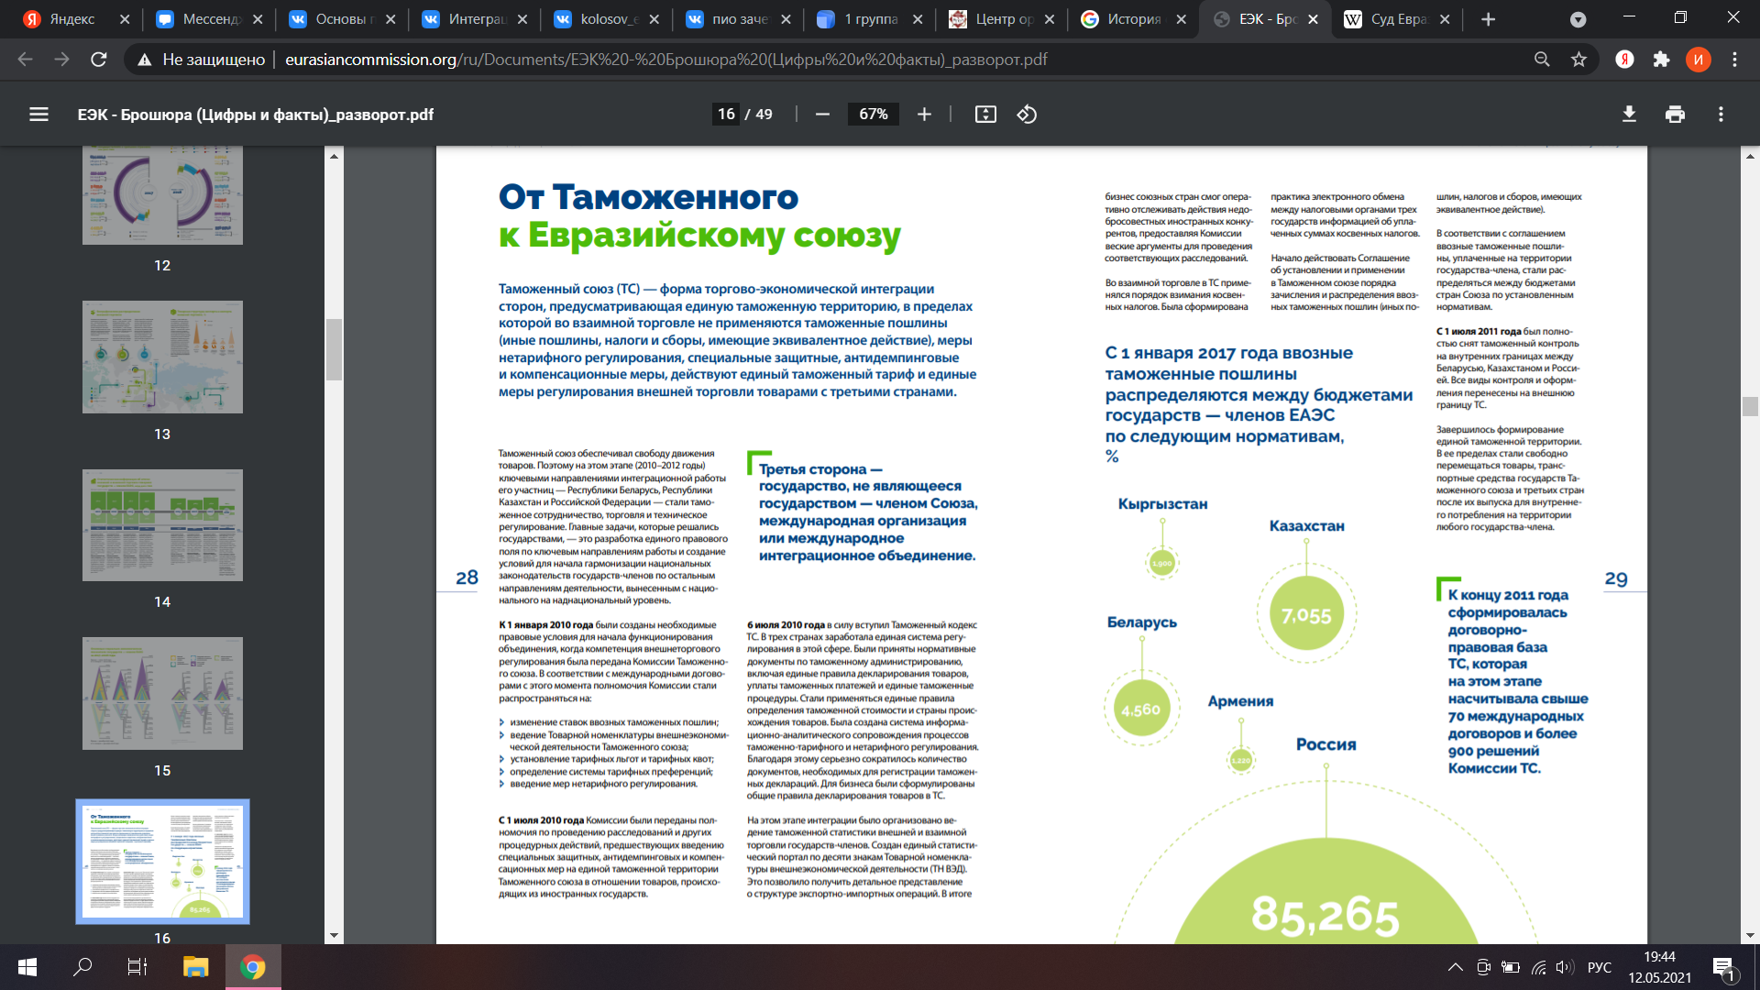Open page 12 thumbnail
This screenshot has height=990, width=1760.
[x=162, y=195]
